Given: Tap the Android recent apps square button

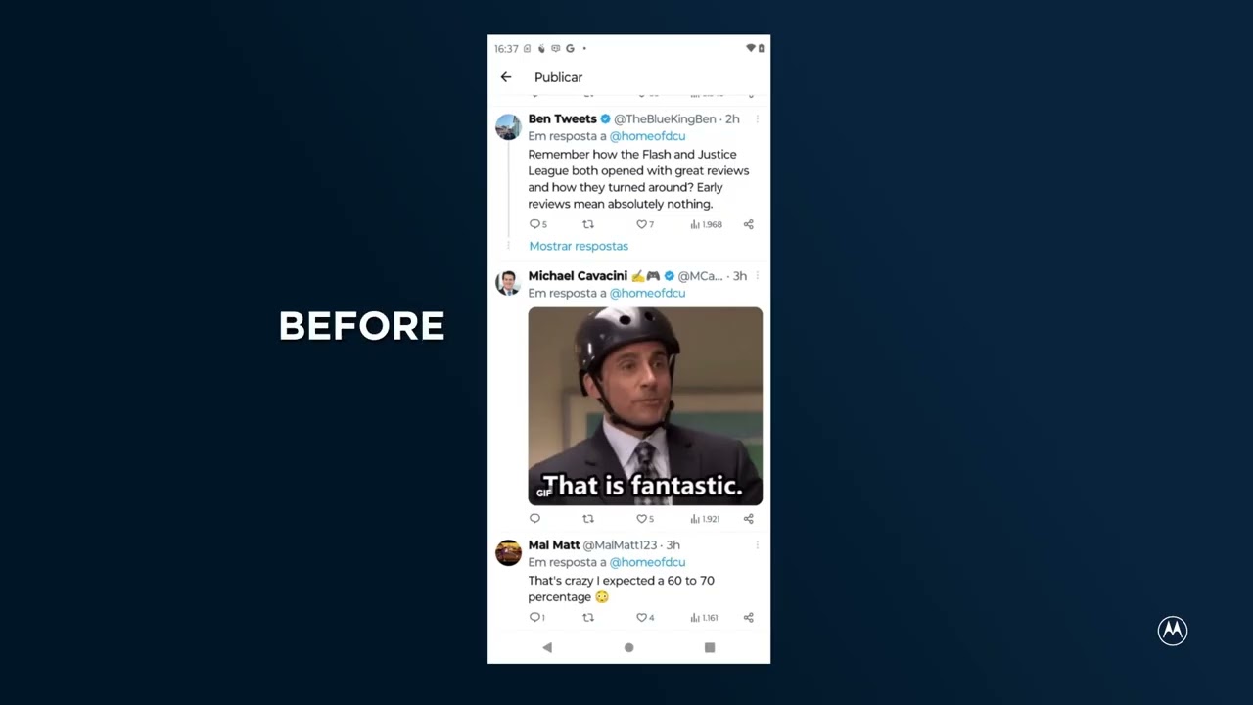Looking at the screenshot, I should [710, 647].
